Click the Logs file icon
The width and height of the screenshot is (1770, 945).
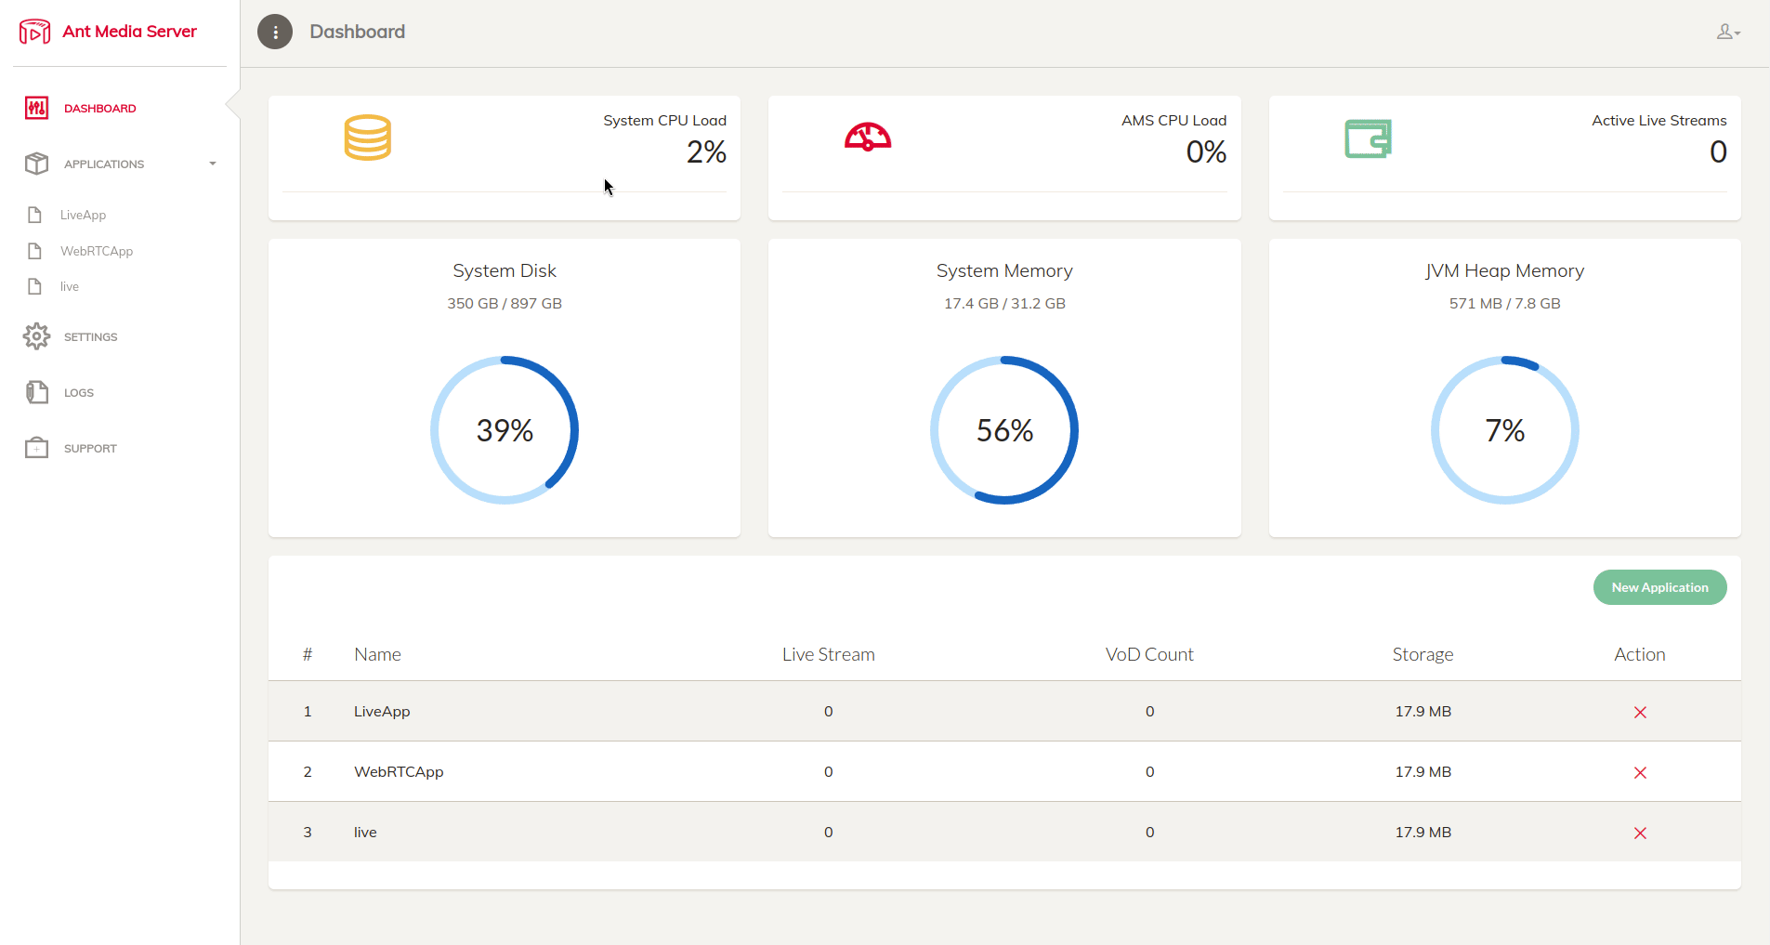click(x=36, y=392)
